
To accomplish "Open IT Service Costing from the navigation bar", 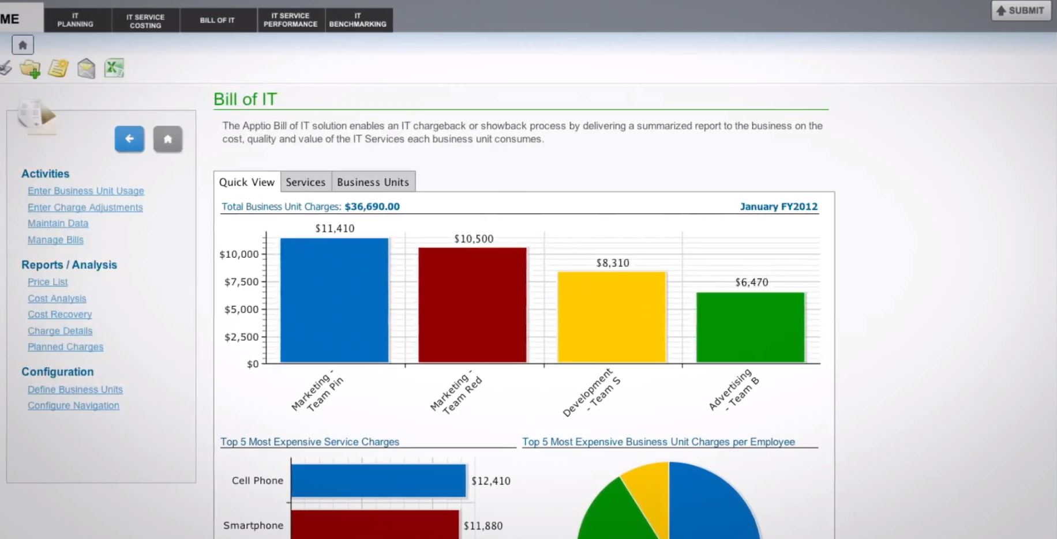I will coord(145,20).
